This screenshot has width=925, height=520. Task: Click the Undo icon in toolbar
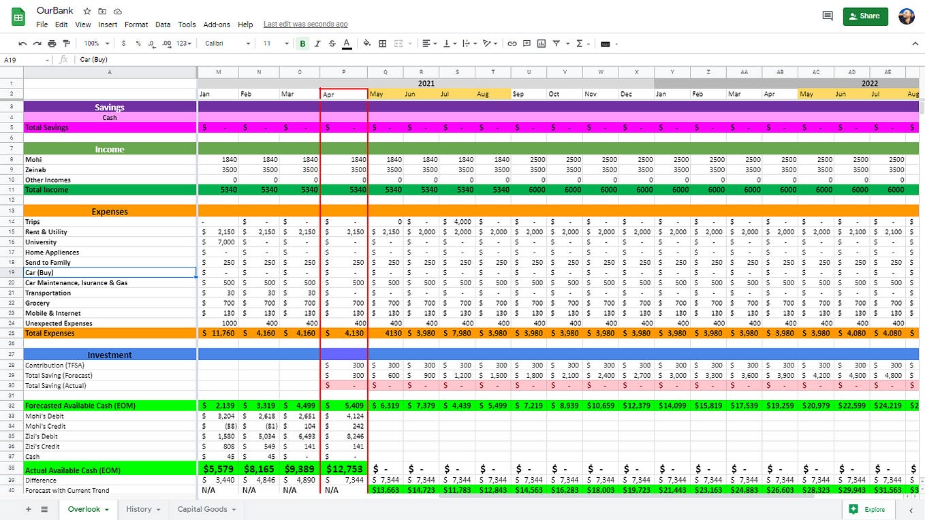(22, 44)
